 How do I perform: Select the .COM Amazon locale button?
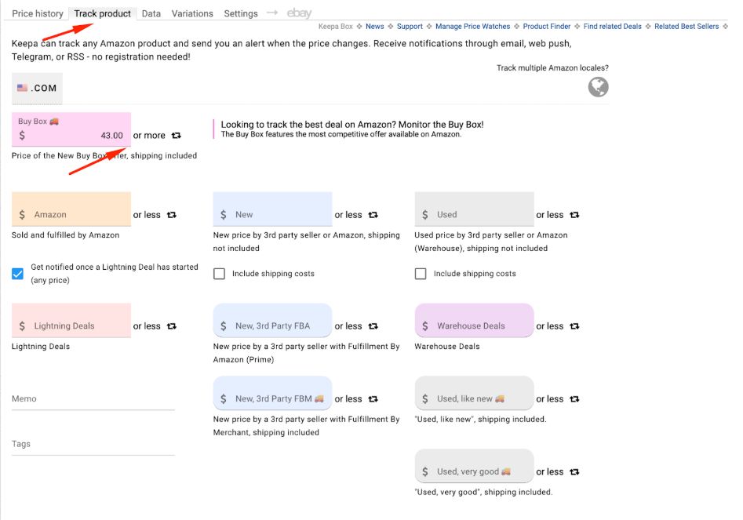(37, 88)
